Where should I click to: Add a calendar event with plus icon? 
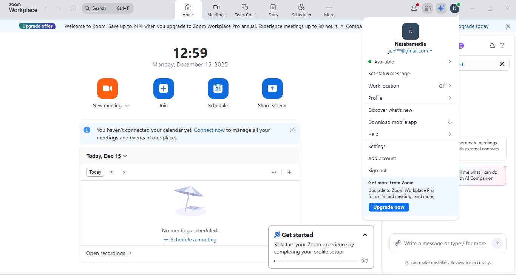click(x=289, y=172)
